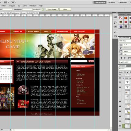The width and height of the screenshot is (131, 131).
Task: Click the vertical scale 100% field
Action: (x=127, y=51)
